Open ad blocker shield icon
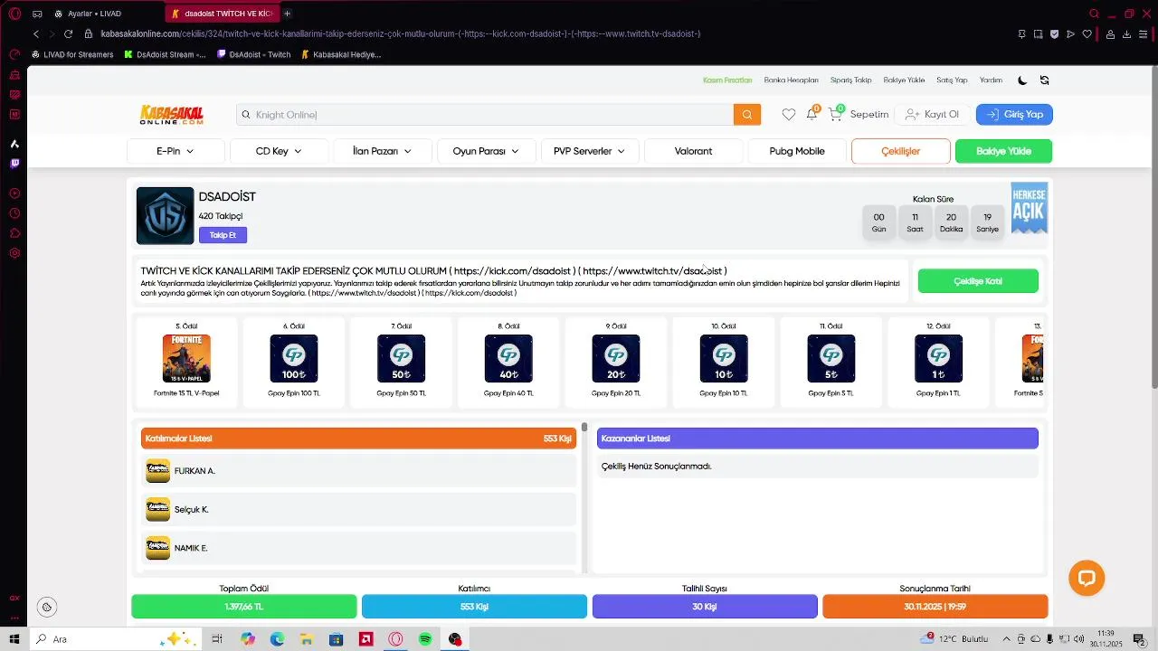Viewport: 1158px width, 651px height. click(x=1054, y=34)
